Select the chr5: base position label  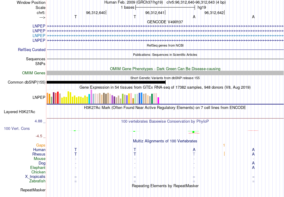click(x=41, y=13)
